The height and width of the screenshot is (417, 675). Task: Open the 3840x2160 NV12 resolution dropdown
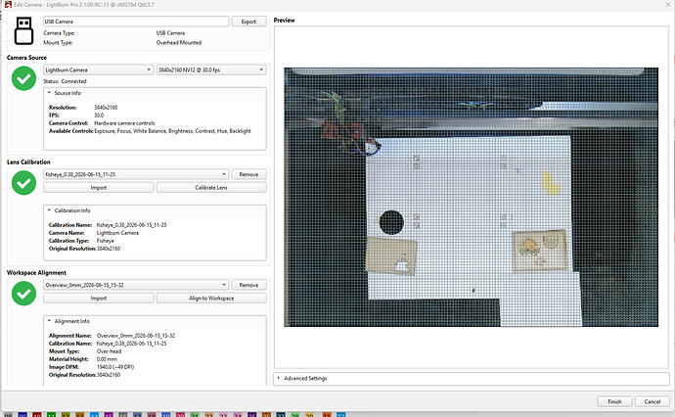[211, 69]
